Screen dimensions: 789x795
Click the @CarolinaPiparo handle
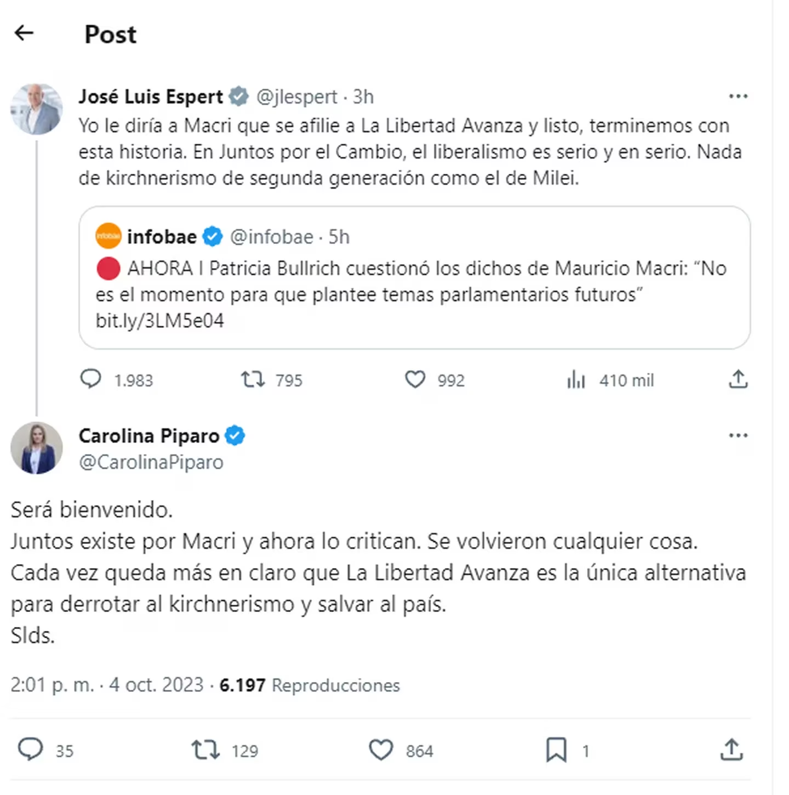click(x=151, y=462)
